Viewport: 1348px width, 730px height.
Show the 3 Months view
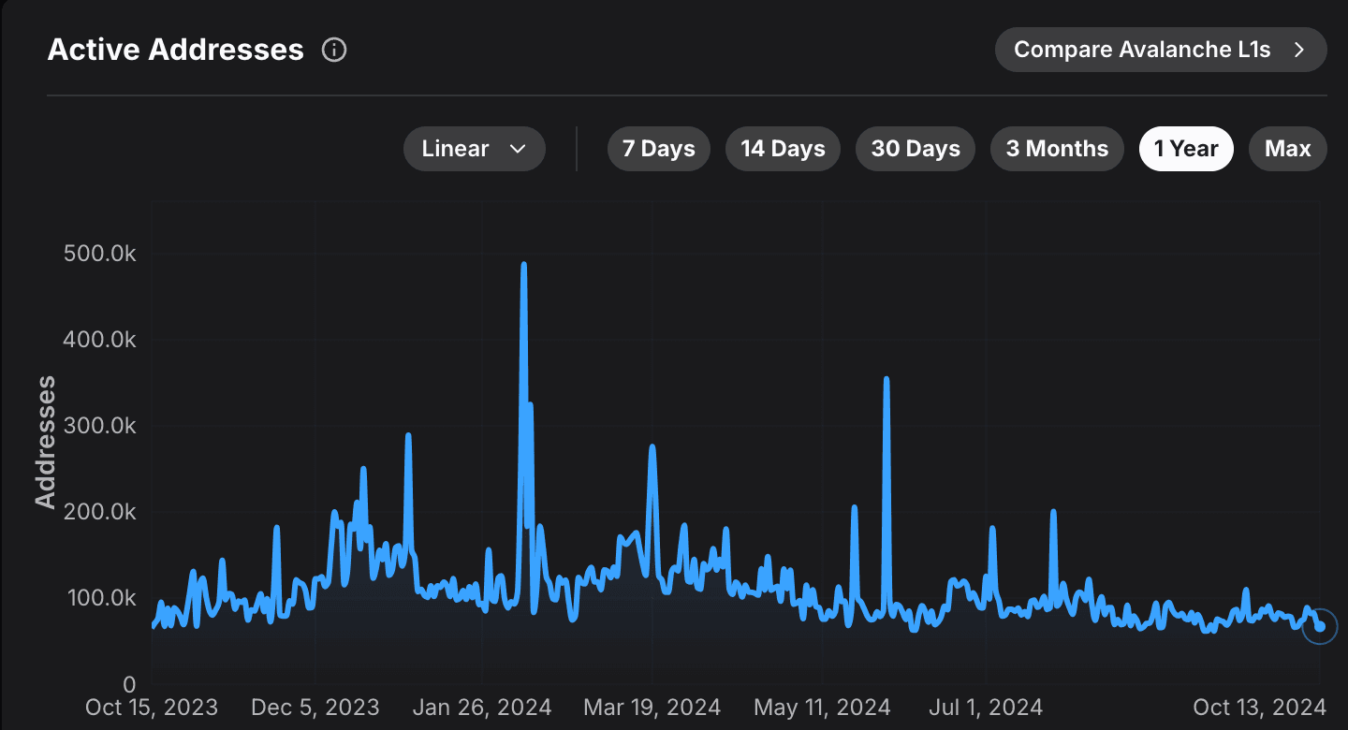1057,149
